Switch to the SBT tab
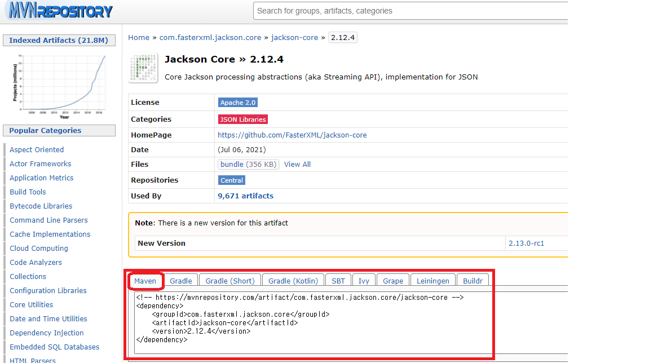The width and height of the screenshot is (649, 363). pyautogui.click(x=338, y=281)
